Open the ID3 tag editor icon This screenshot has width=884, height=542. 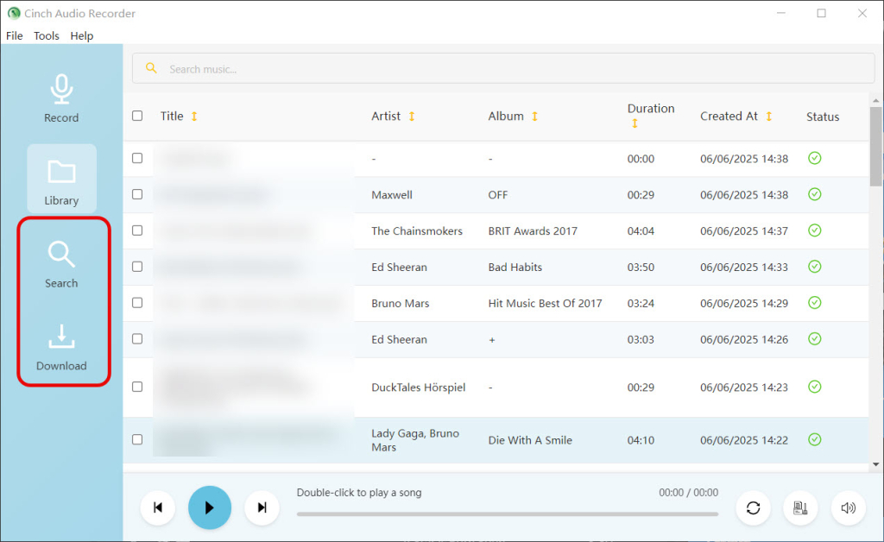click(800, 507)
